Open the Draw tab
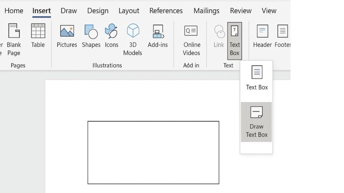The width and height of the screenshot is (344, 193). 69,11
